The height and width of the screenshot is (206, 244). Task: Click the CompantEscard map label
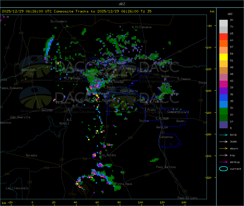178,112
